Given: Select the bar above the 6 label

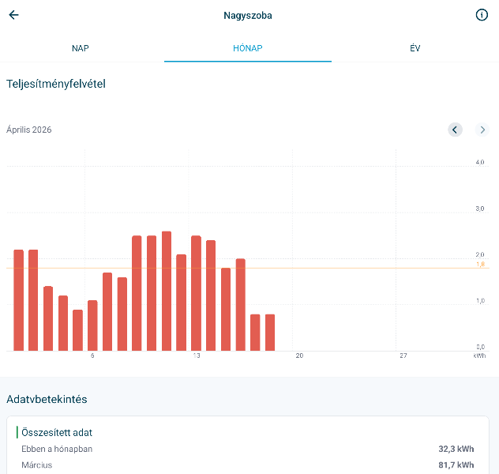Looking at the screenshot, I should [x=92, y=325].
